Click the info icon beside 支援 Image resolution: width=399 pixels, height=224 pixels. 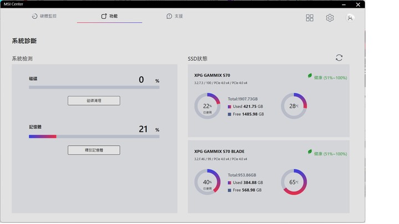pyautogui.click(x=169, y=16)
